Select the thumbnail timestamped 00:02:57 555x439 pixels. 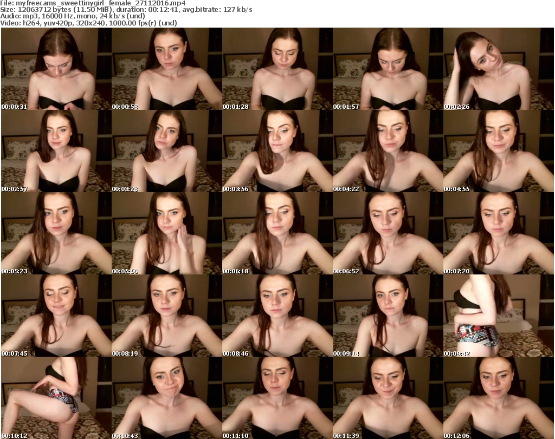click(56, 151)
